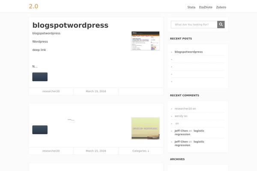This screenshot has height=171, width=257.
Task: Click the RECENT COMMENTS heading
Action: (185, 95)
